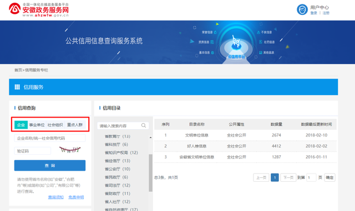
Task: Click the 登录 link in the user center
Action: pos(313,13)
